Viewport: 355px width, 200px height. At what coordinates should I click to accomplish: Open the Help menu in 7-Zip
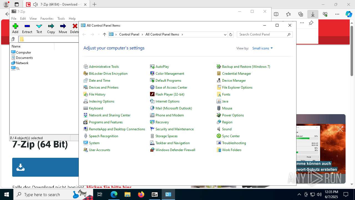pos(72,19)
